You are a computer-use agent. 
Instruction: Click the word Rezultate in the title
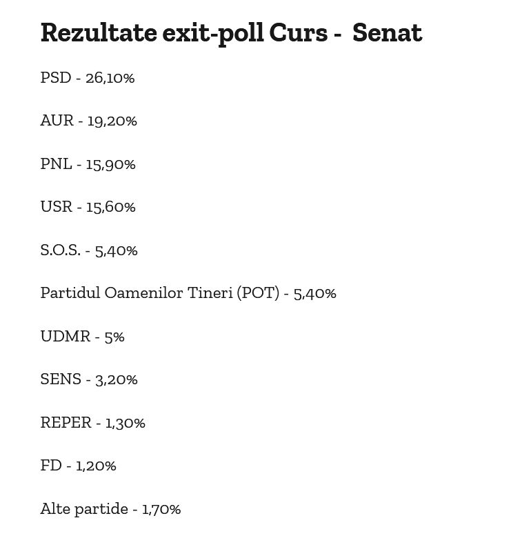(99, 33)
